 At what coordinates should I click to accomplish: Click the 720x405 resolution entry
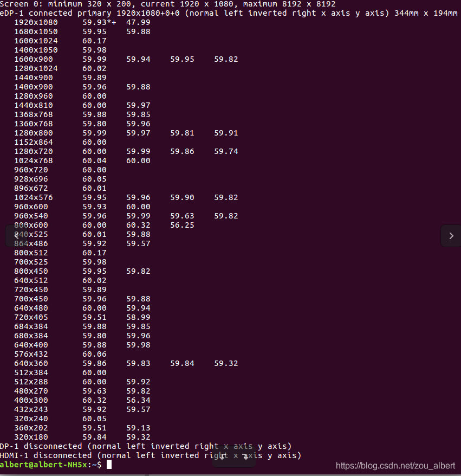point(31,317)
